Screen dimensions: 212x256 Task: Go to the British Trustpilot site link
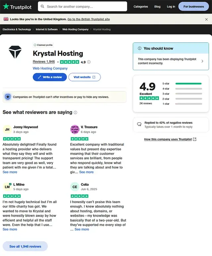[88, 19]
